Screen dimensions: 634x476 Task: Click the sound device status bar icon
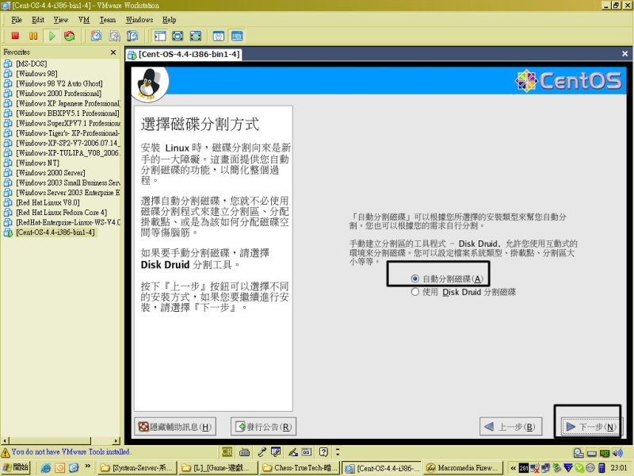(617, 453)
